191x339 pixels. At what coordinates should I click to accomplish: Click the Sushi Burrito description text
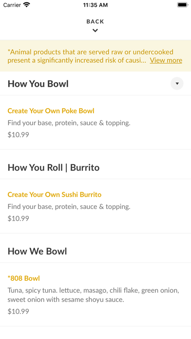click(x=69, y=207)
